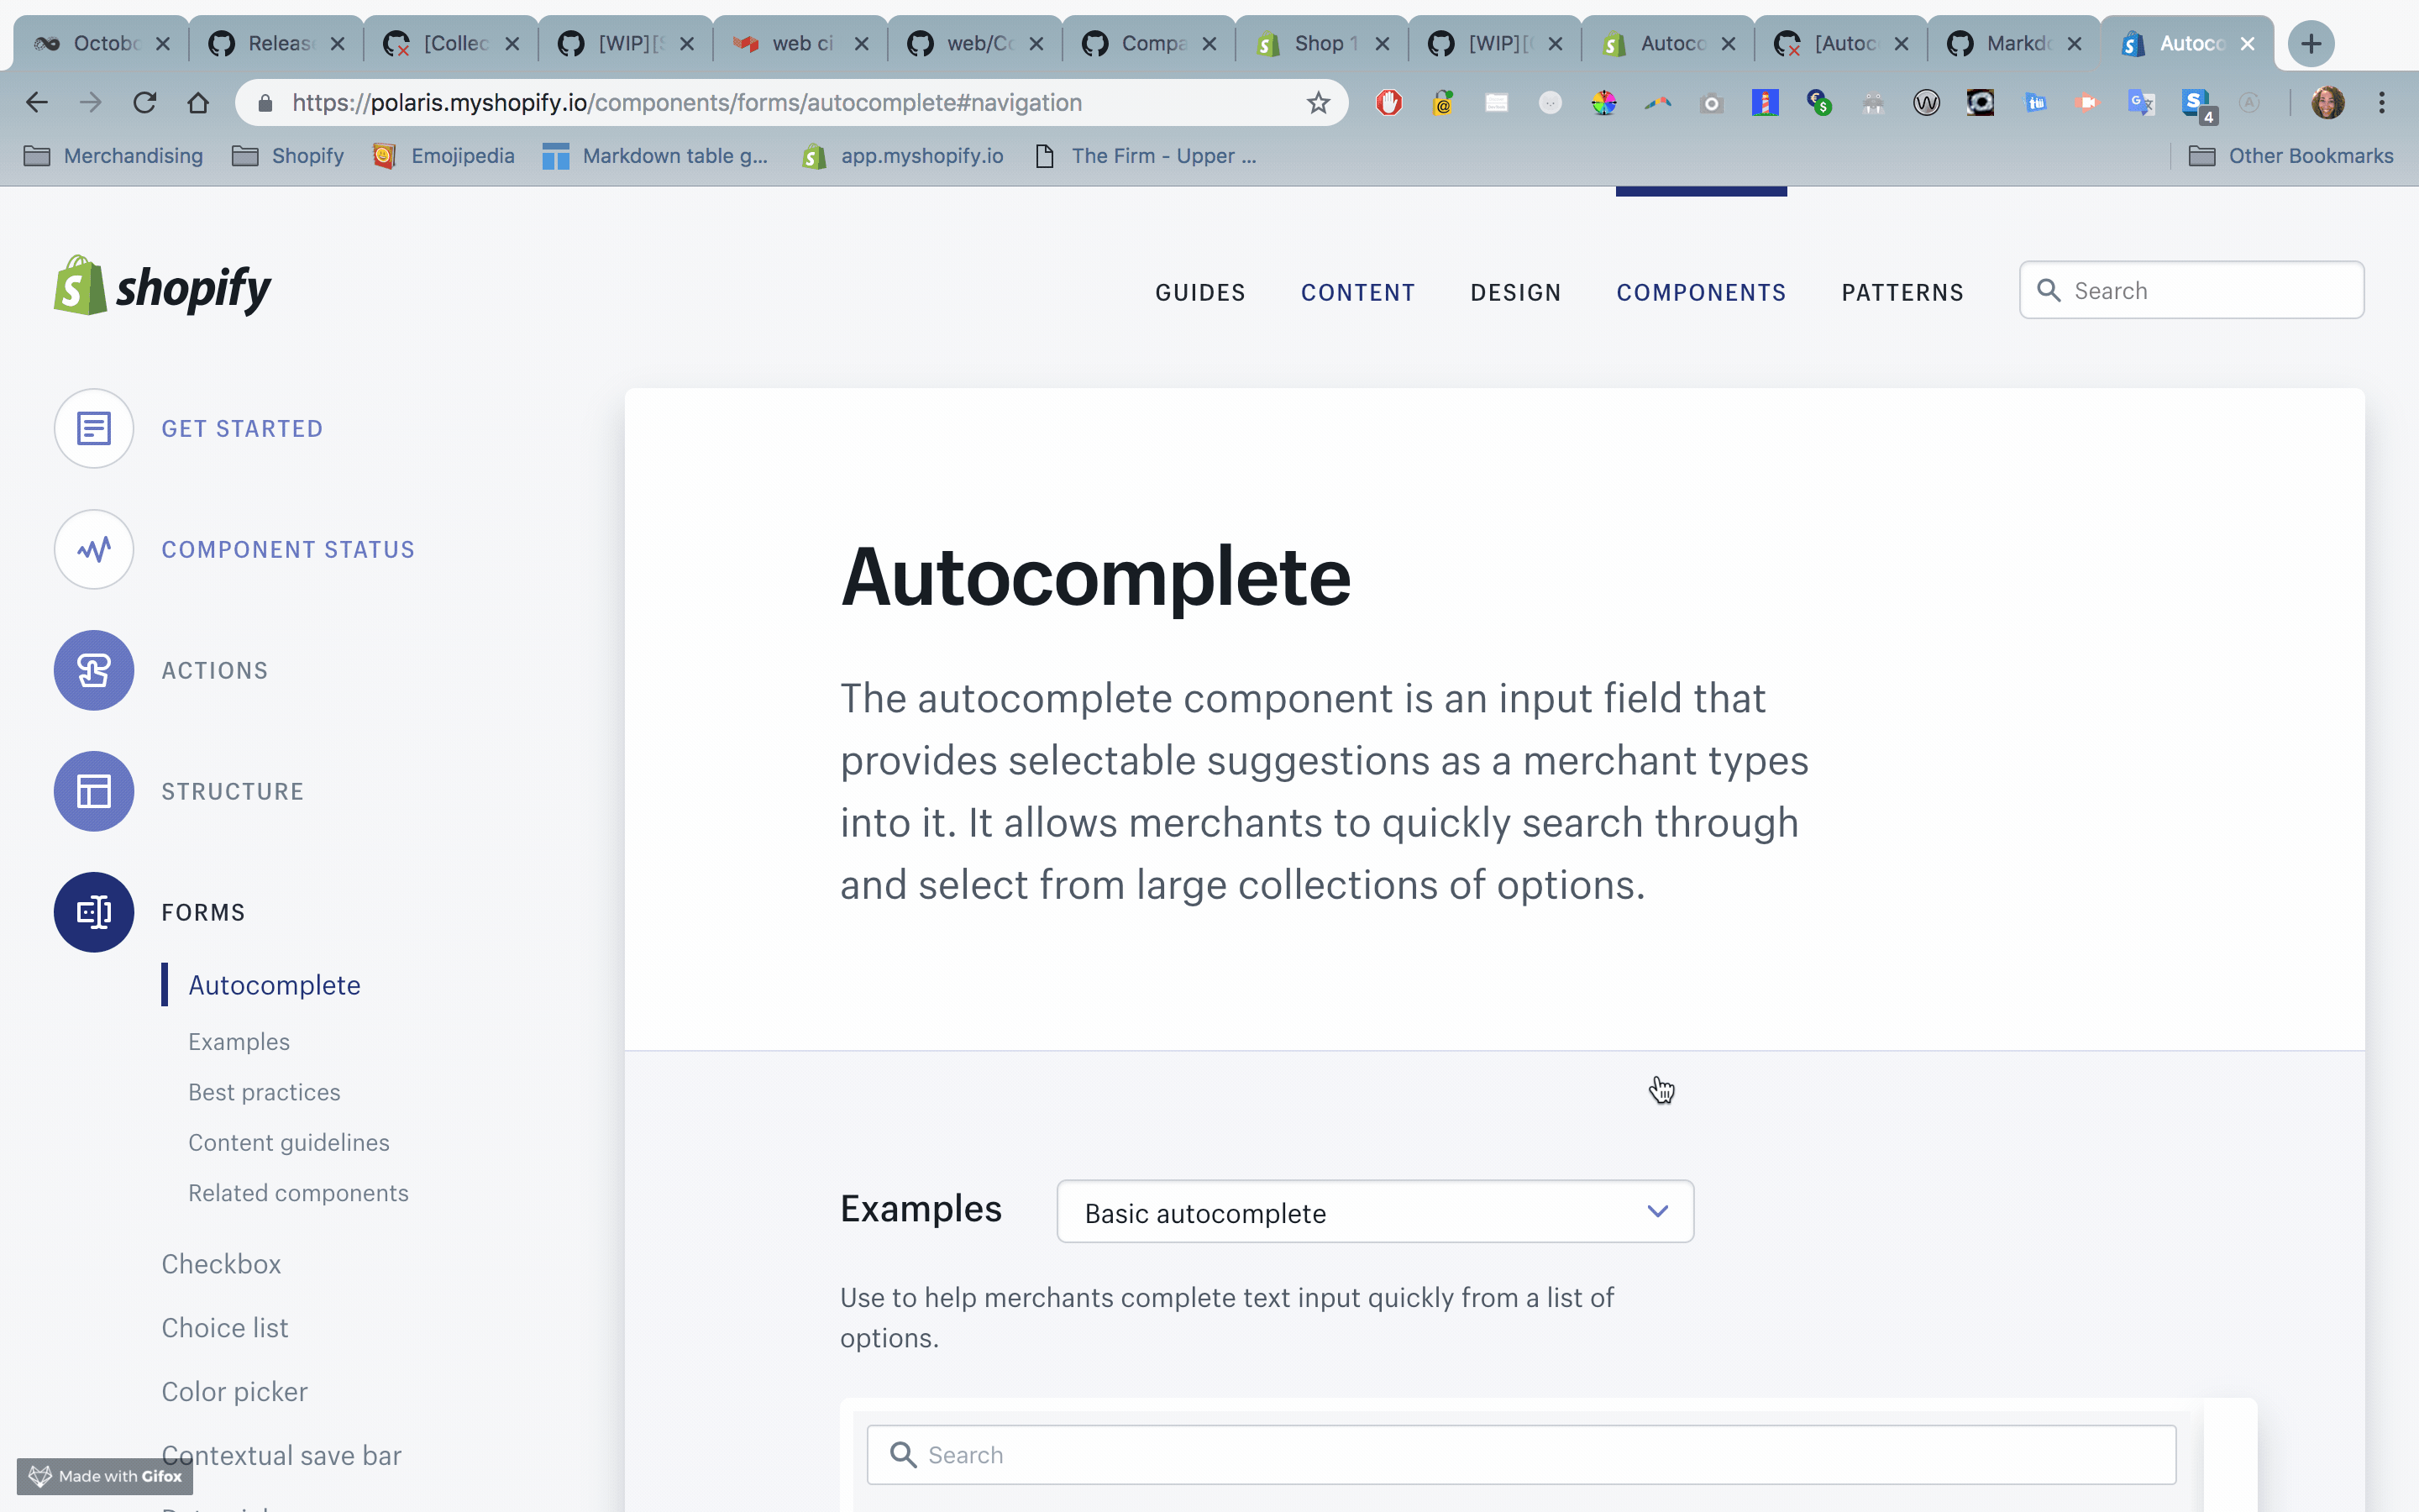Click the Shopify logo in header
The image size is (2419, 1512).
click(x=162, y=287)
